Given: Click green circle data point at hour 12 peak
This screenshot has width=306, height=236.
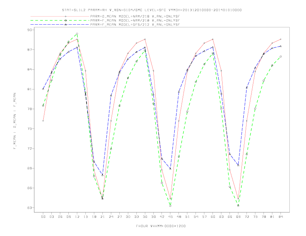Looking at the screenshot, I should pyautogui.click(x=77, y=34).
